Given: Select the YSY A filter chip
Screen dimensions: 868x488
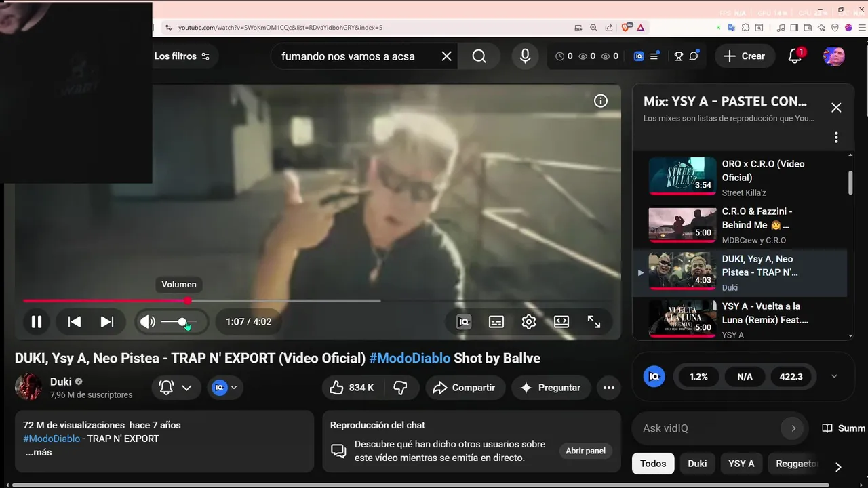Looking at the screenshot, I should (x=741, y=464).
